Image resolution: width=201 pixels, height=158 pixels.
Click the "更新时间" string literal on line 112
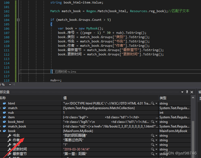point(130,54)
